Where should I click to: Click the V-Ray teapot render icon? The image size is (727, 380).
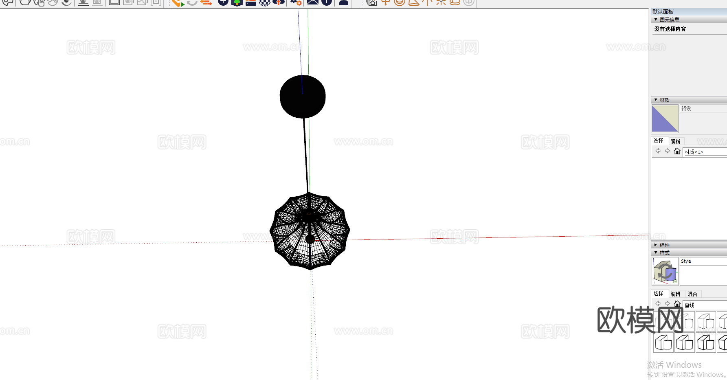[25, 2]
